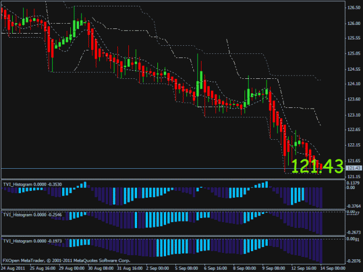Click the -0.2673 indicator scale value
Screen dimensions: 363x272
coord(354,232)
